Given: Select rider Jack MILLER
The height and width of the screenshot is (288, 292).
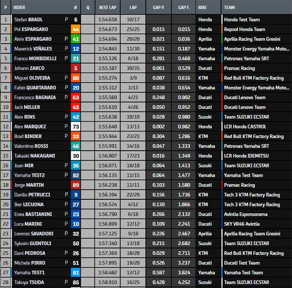Looking at the screenshot, I should (27, 107).
